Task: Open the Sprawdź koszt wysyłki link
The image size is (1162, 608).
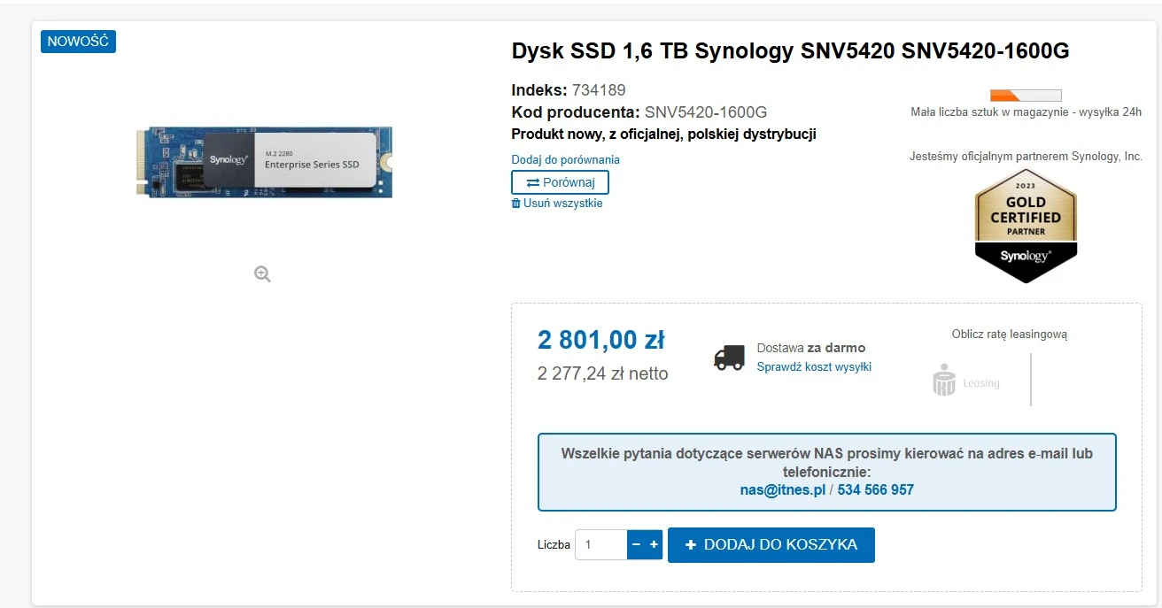Action: click(x=814, y=366)
